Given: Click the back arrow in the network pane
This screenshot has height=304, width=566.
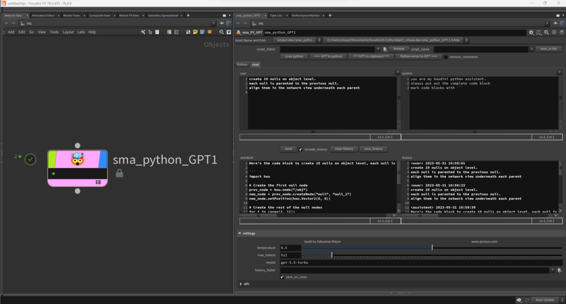Looking at the screenshot, I should pos(6,23).
